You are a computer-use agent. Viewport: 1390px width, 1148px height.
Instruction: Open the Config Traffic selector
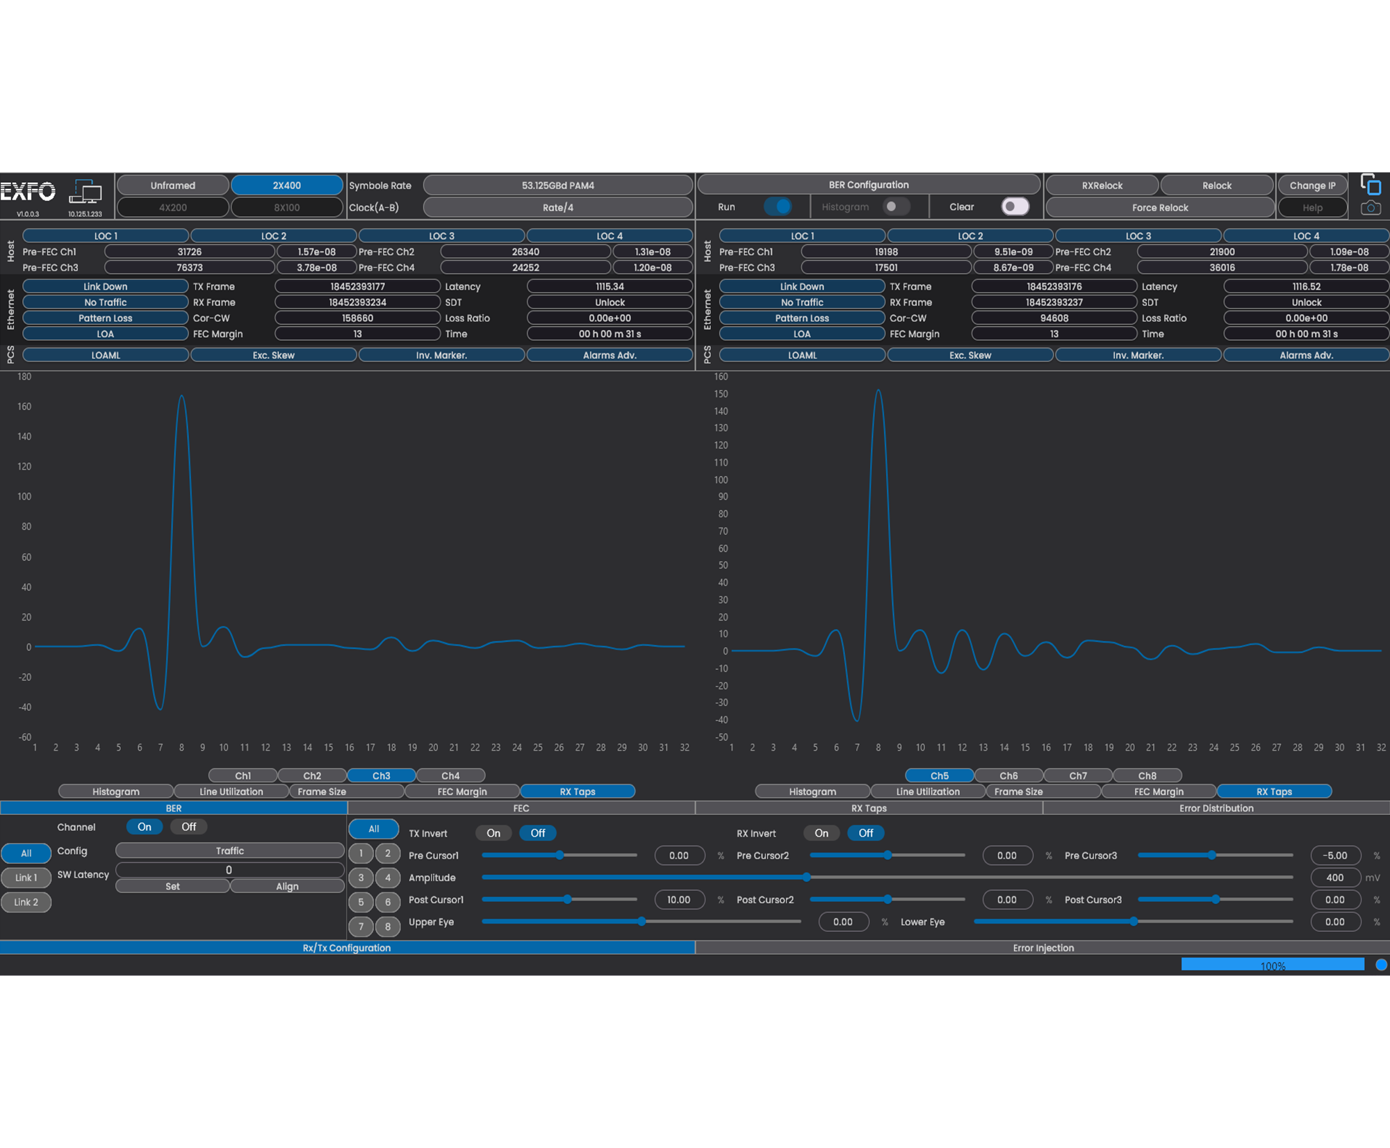229,851
